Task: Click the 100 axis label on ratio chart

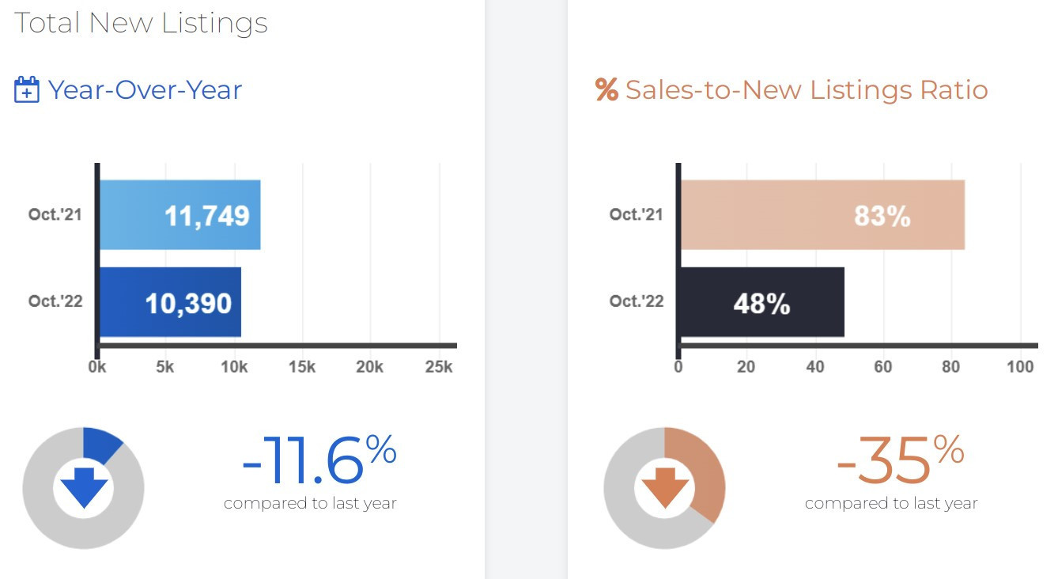Action: tap(1020, 367)
